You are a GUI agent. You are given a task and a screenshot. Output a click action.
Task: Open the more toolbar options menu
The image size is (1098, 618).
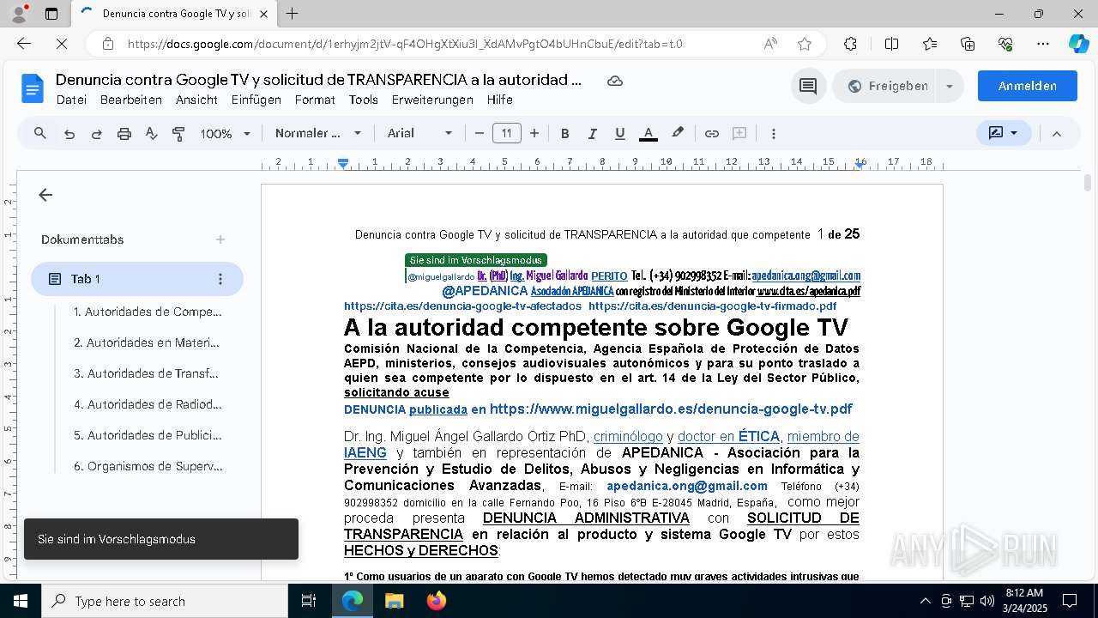pos(774,133)
